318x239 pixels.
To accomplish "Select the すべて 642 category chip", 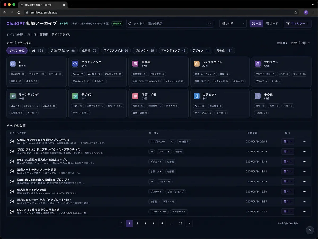I will coord(17,50).
